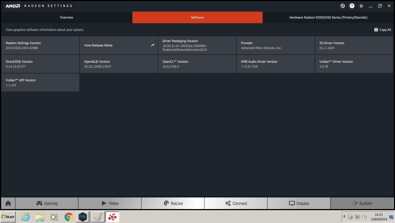Click the share arrow on Release Notes
This screenshot has width=395, height=223.
coord(152,45)
